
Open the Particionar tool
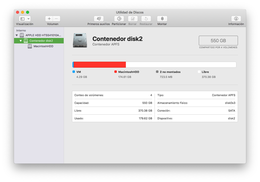click(x=119, y=18)
